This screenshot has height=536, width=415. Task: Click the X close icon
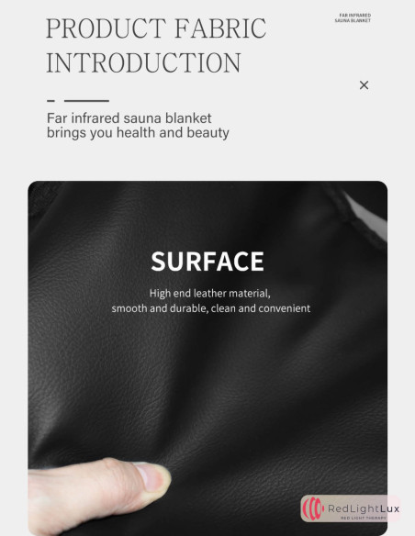365,85
